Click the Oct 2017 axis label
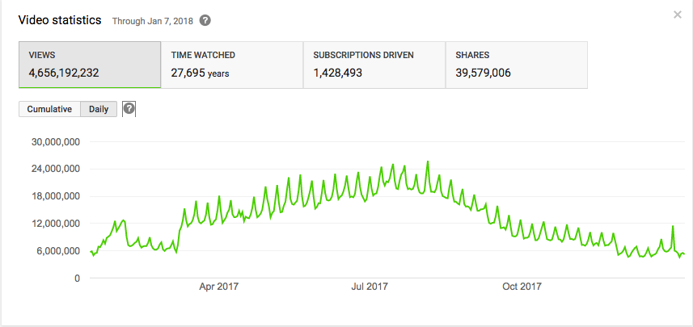 point(522,287)
